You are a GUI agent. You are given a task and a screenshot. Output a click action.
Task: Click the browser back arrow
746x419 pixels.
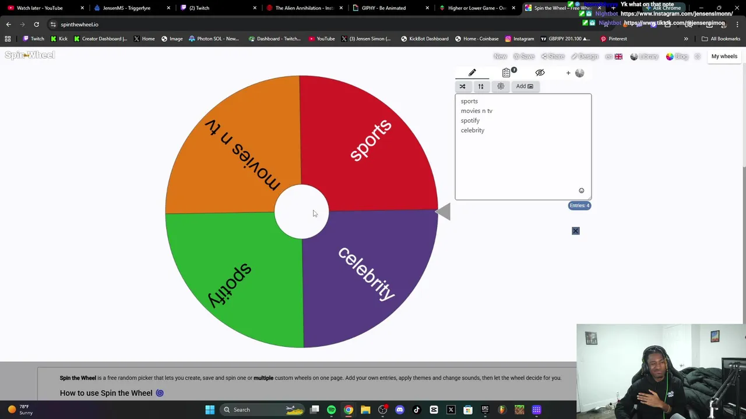click(8, 24)
